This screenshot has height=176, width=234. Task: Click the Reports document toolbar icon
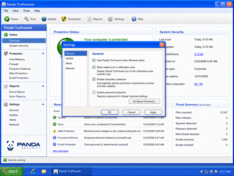pyautogui.click(x=89, y=19)
